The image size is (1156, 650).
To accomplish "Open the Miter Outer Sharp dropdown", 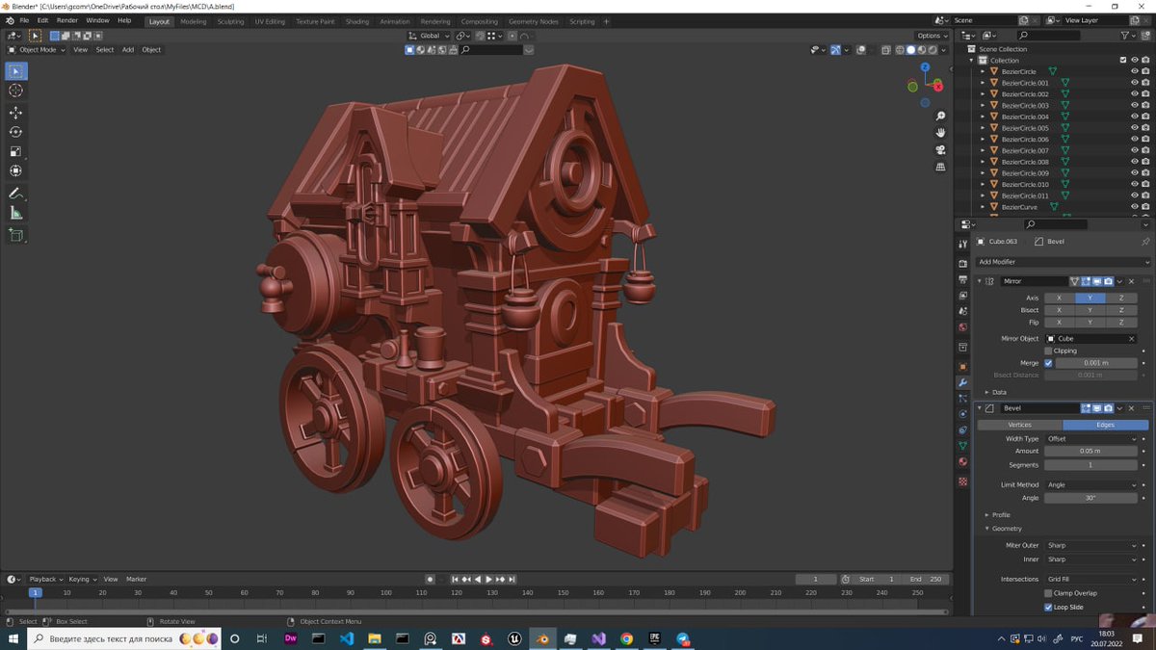I will coord(1090,545).
